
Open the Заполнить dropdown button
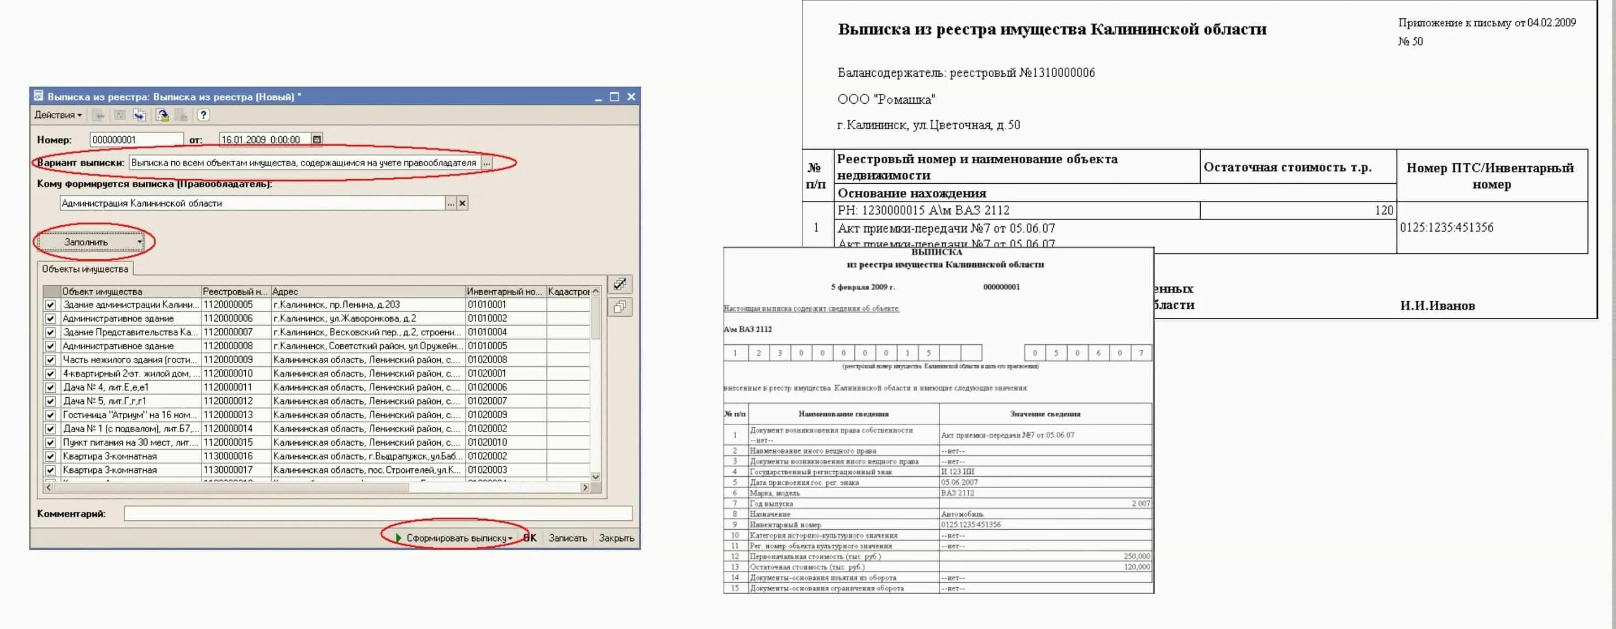point(91,242)
